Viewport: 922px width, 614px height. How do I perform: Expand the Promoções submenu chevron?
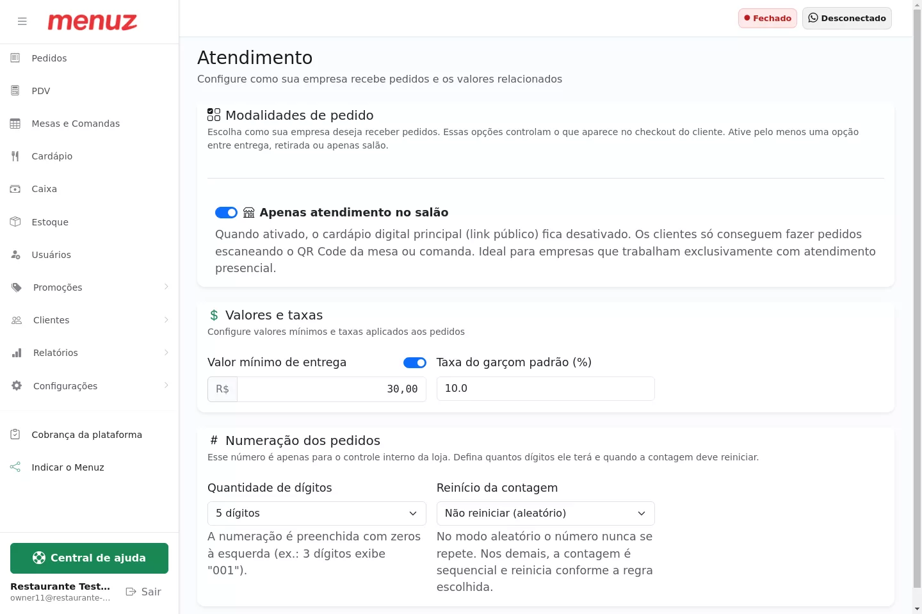(x=166, y=287)
